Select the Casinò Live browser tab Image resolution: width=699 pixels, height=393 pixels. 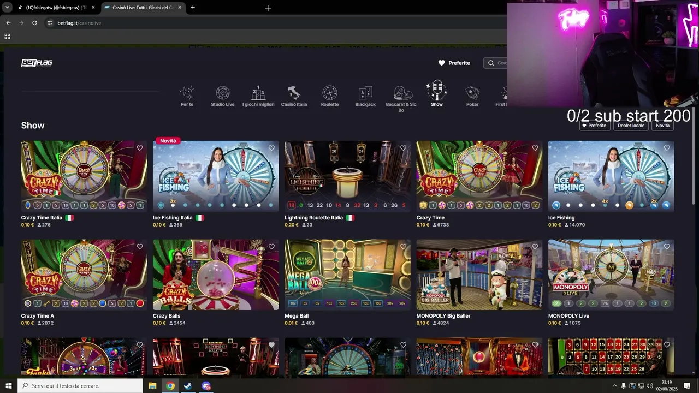click(x=143, y=8)
